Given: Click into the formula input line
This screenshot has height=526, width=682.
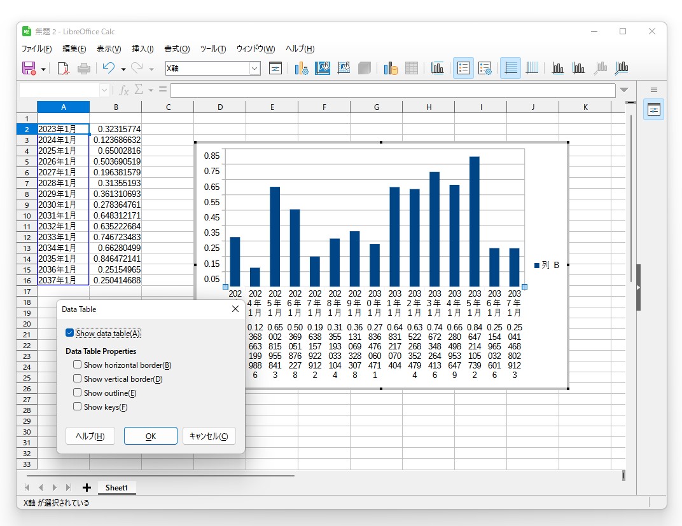Looking at the screenshot, I should tap(393, 90).
